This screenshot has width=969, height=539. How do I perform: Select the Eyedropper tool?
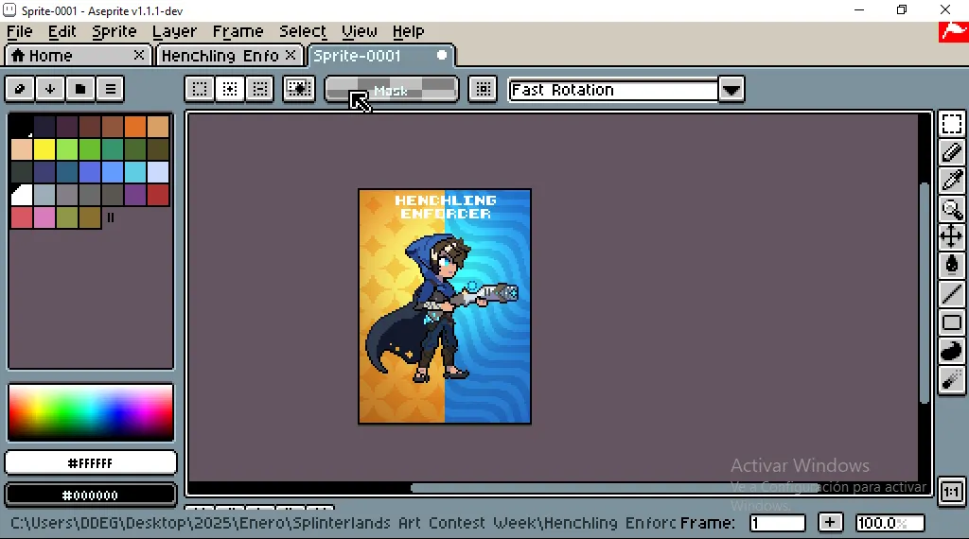[952, 181]
